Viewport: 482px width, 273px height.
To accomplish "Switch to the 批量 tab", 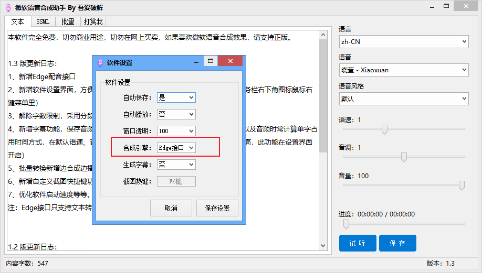I will [x=68, y=21].
